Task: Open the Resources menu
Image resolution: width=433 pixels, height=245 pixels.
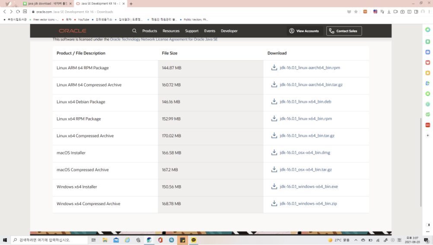Action: (171, 31)
